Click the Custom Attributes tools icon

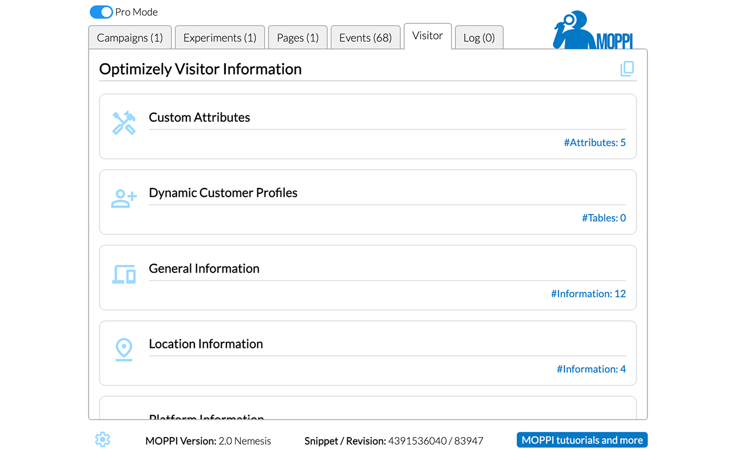point(124,123)
